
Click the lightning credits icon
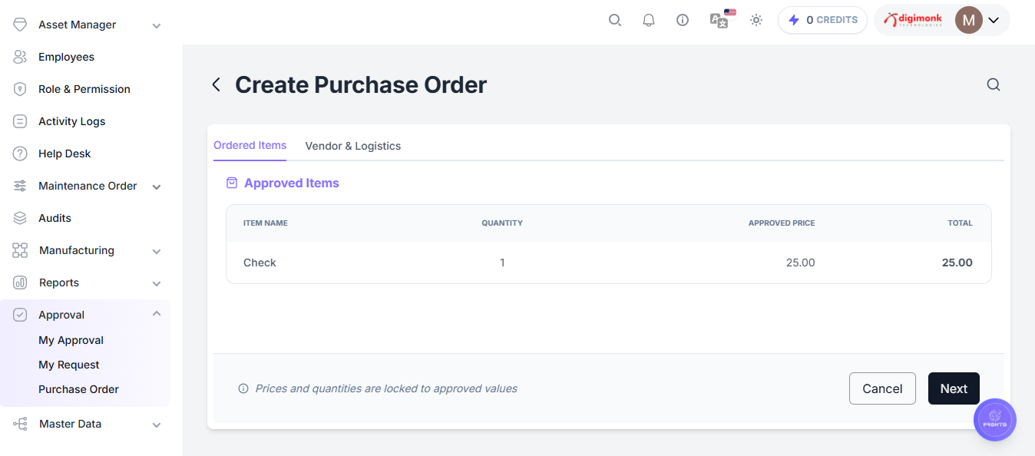point(794,20)
